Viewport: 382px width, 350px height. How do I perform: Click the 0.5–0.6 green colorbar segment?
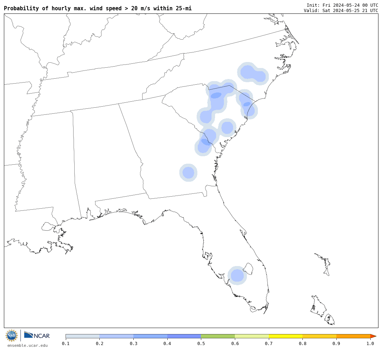pos(218,336)
